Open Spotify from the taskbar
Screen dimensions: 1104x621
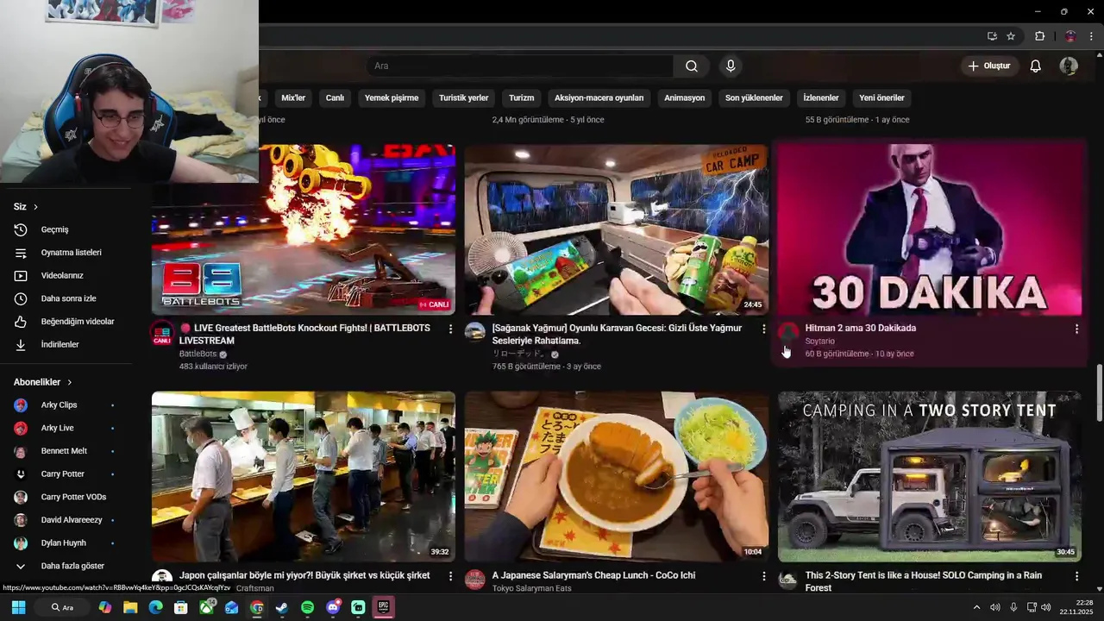pos(308,607)
